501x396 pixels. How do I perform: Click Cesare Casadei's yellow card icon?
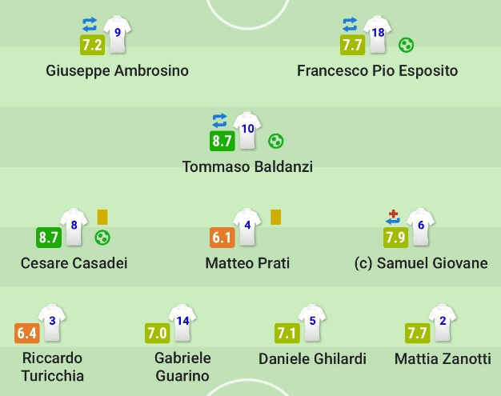click(102, 217)
